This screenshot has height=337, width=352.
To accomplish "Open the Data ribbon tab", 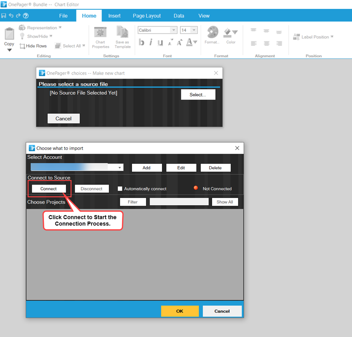I will pyautogui.click(x=179, y=15).
